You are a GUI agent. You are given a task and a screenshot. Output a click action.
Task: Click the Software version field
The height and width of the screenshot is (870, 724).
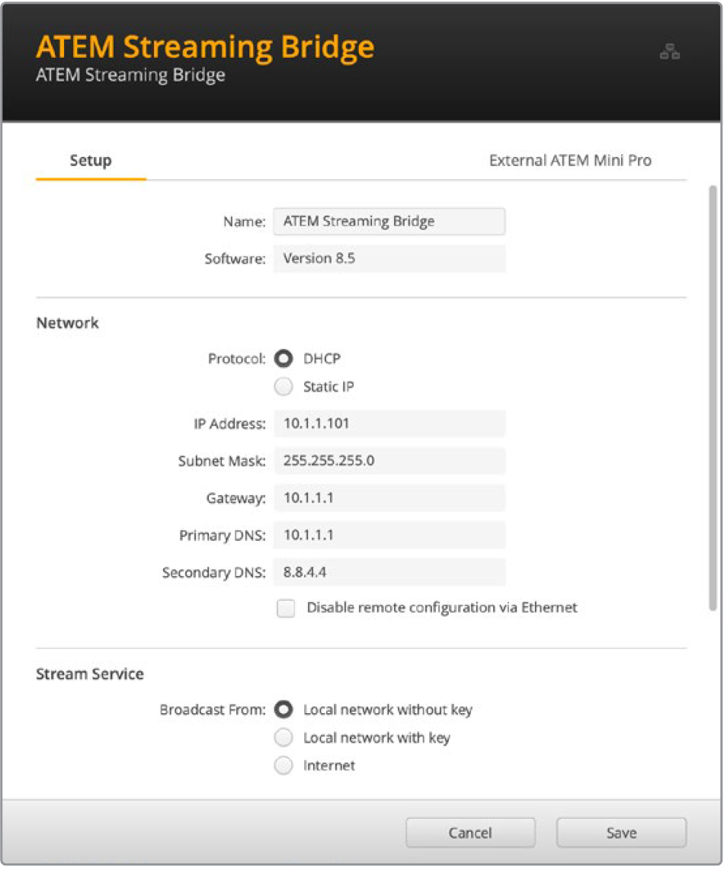389,258
